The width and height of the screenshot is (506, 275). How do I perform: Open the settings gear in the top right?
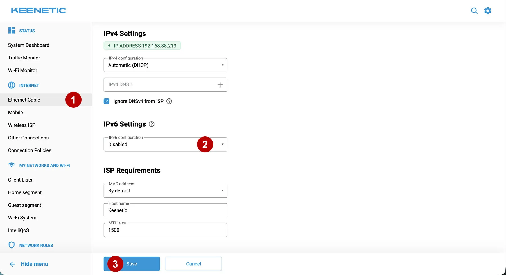[x=488, y=11]
